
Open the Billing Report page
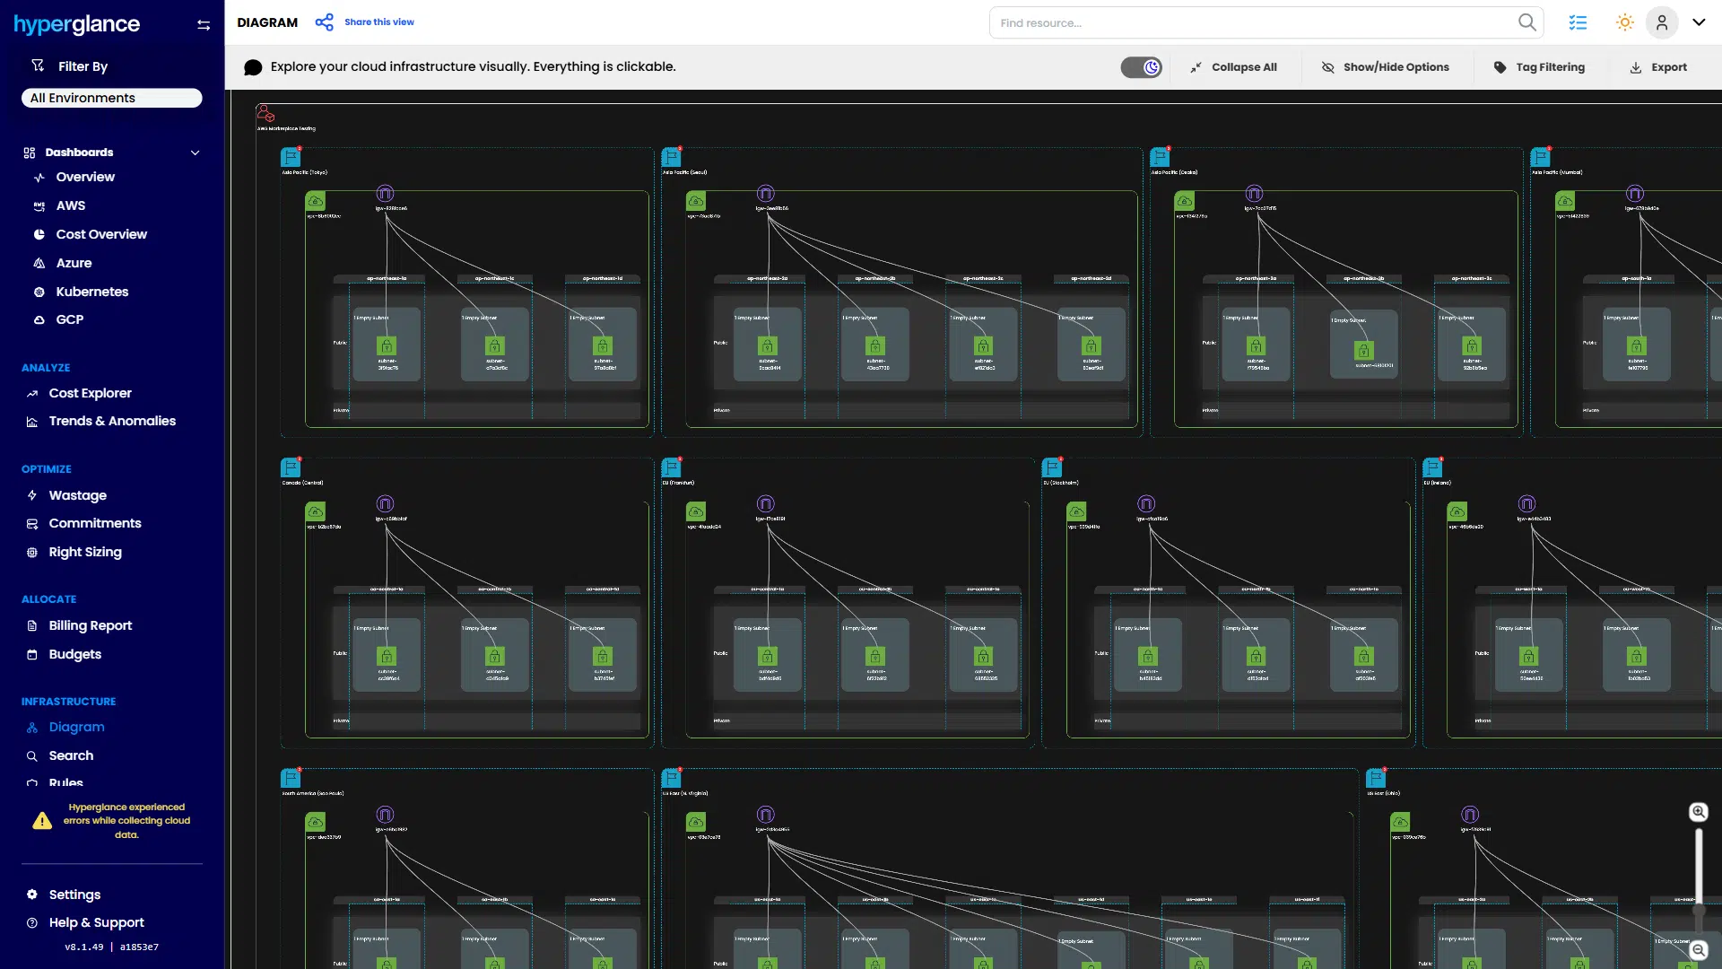[90, 625]
